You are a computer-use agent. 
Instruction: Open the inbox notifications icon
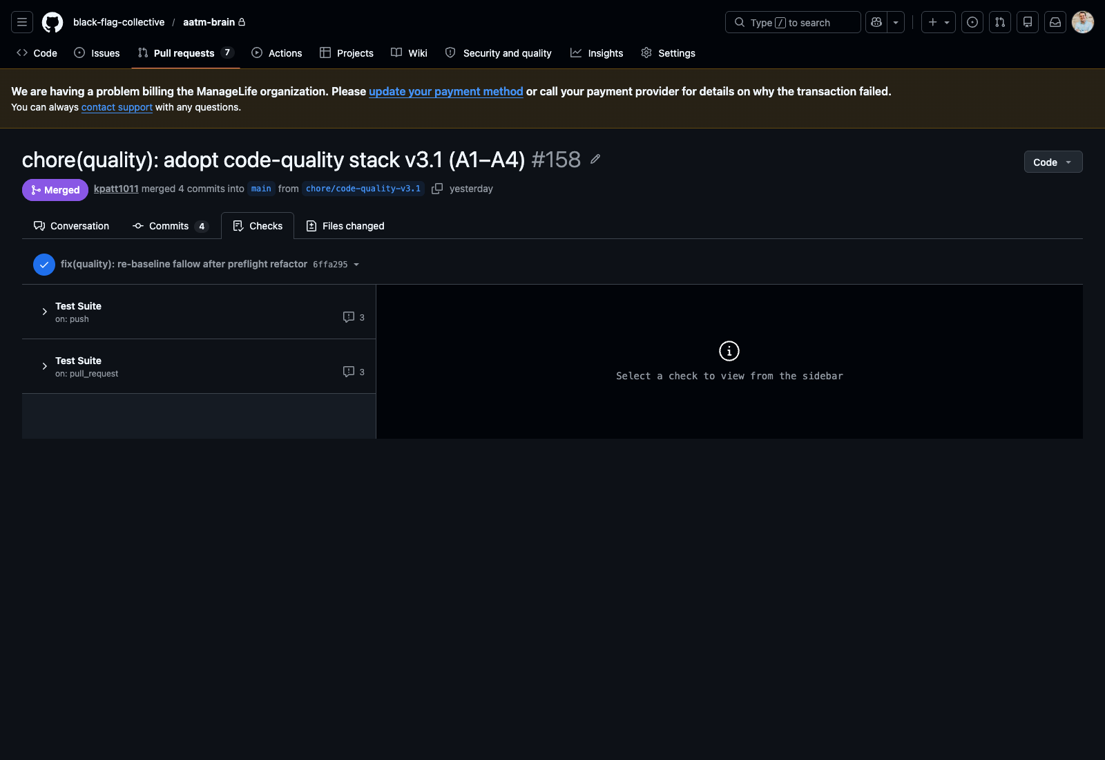(x=1055, y=22)
